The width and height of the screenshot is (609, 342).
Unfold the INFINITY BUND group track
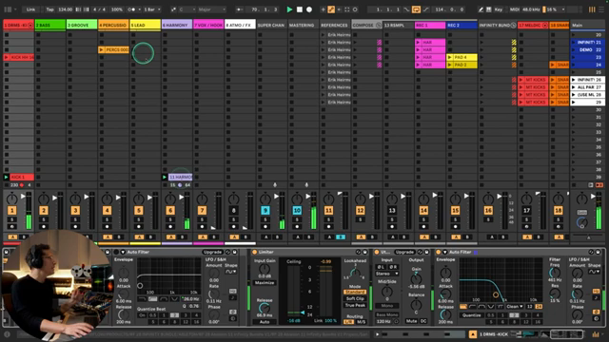(x=514, y=26)
